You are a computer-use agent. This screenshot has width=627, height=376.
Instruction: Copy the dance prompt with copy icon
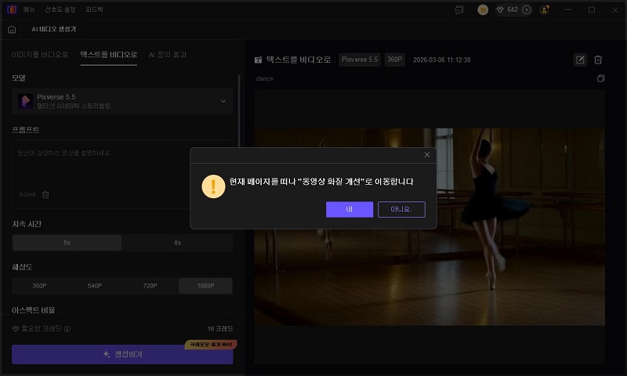coord(600,78)
